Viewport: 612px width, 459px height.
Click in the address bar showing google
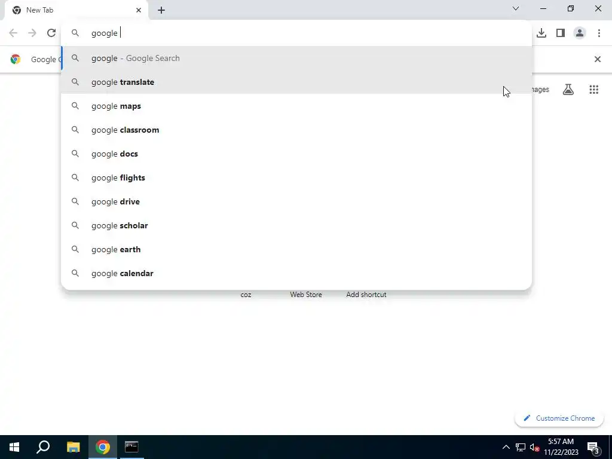296,33
